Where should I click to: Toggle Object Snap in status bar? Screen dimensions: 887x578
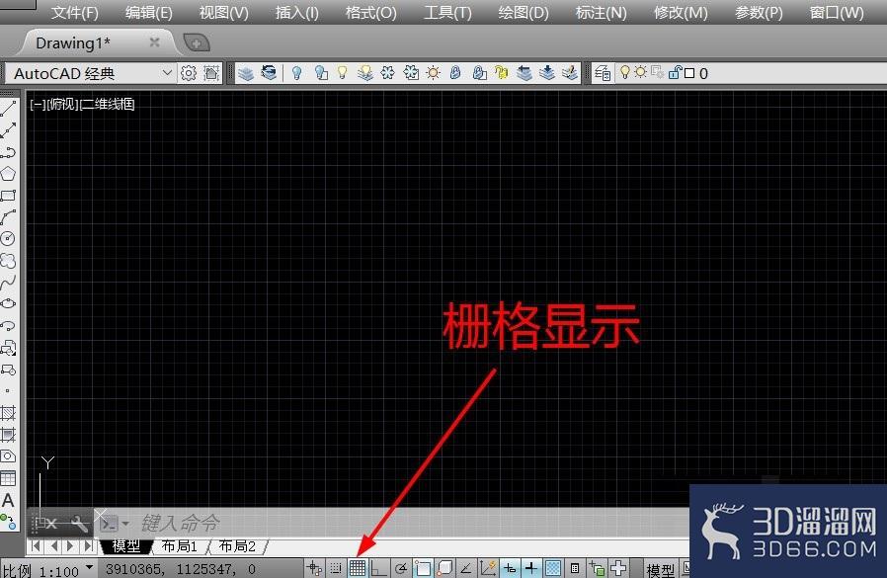click(423, 568)
